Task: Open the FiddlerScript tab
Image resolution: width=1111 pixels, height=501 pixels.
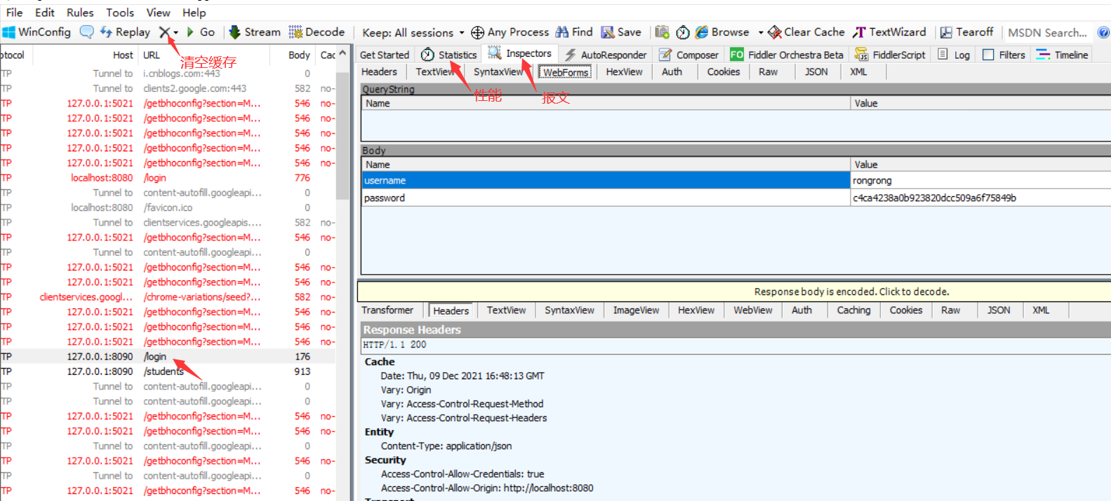Action: click(891, 55)
